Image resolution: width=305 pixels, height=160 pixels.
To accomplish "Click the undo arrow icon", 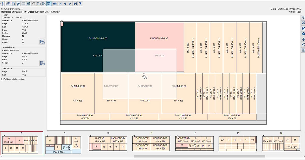I will tap(33, 4).
